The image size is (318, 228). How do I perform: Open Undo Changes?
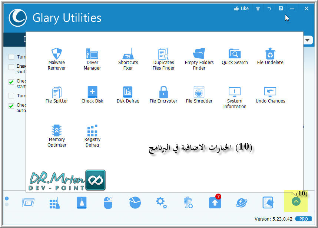270,95
